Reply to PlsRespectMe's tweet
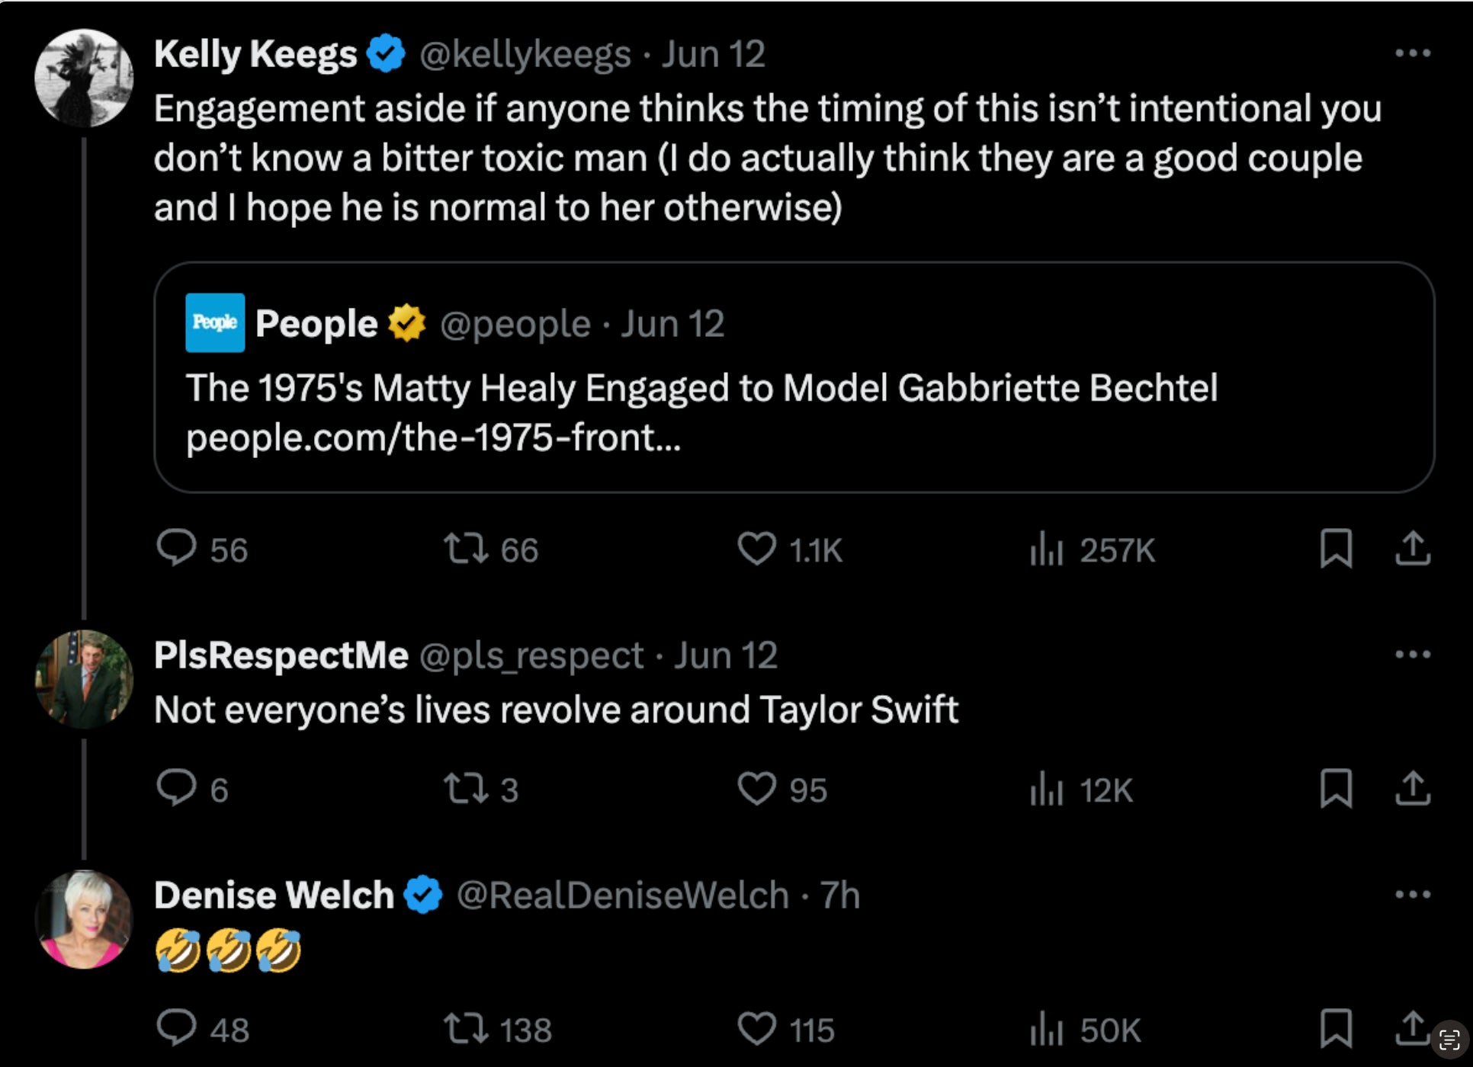The width and height of the screenshot is (1473, 1067). pos(177,789)
